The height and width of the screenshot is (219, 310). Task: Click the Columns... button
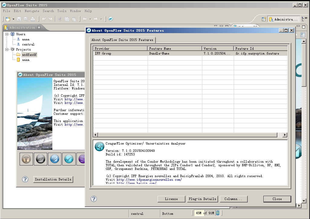point(233,199)
